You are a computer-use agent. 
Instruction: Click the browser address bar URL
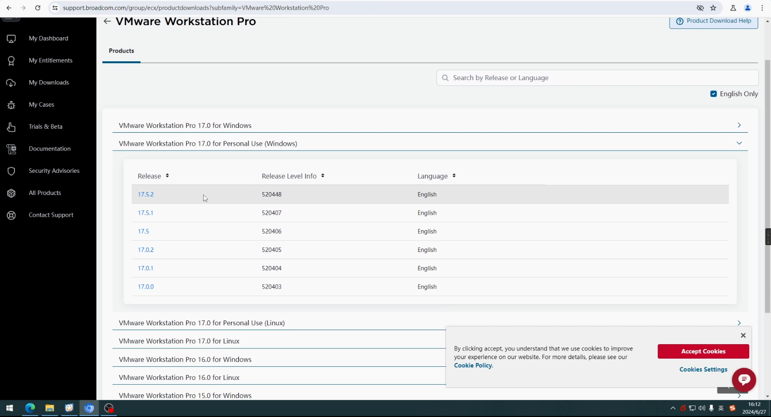point(196,8)
